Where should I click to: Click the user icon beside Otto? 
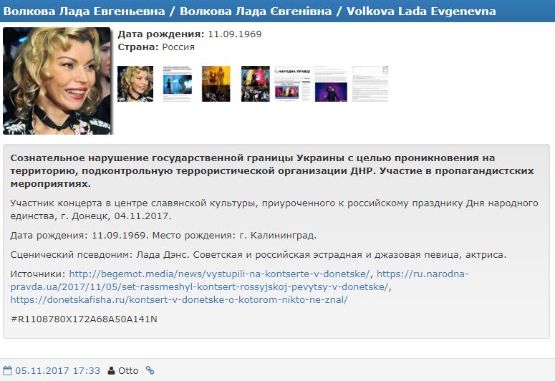click(x=111, y=371)
